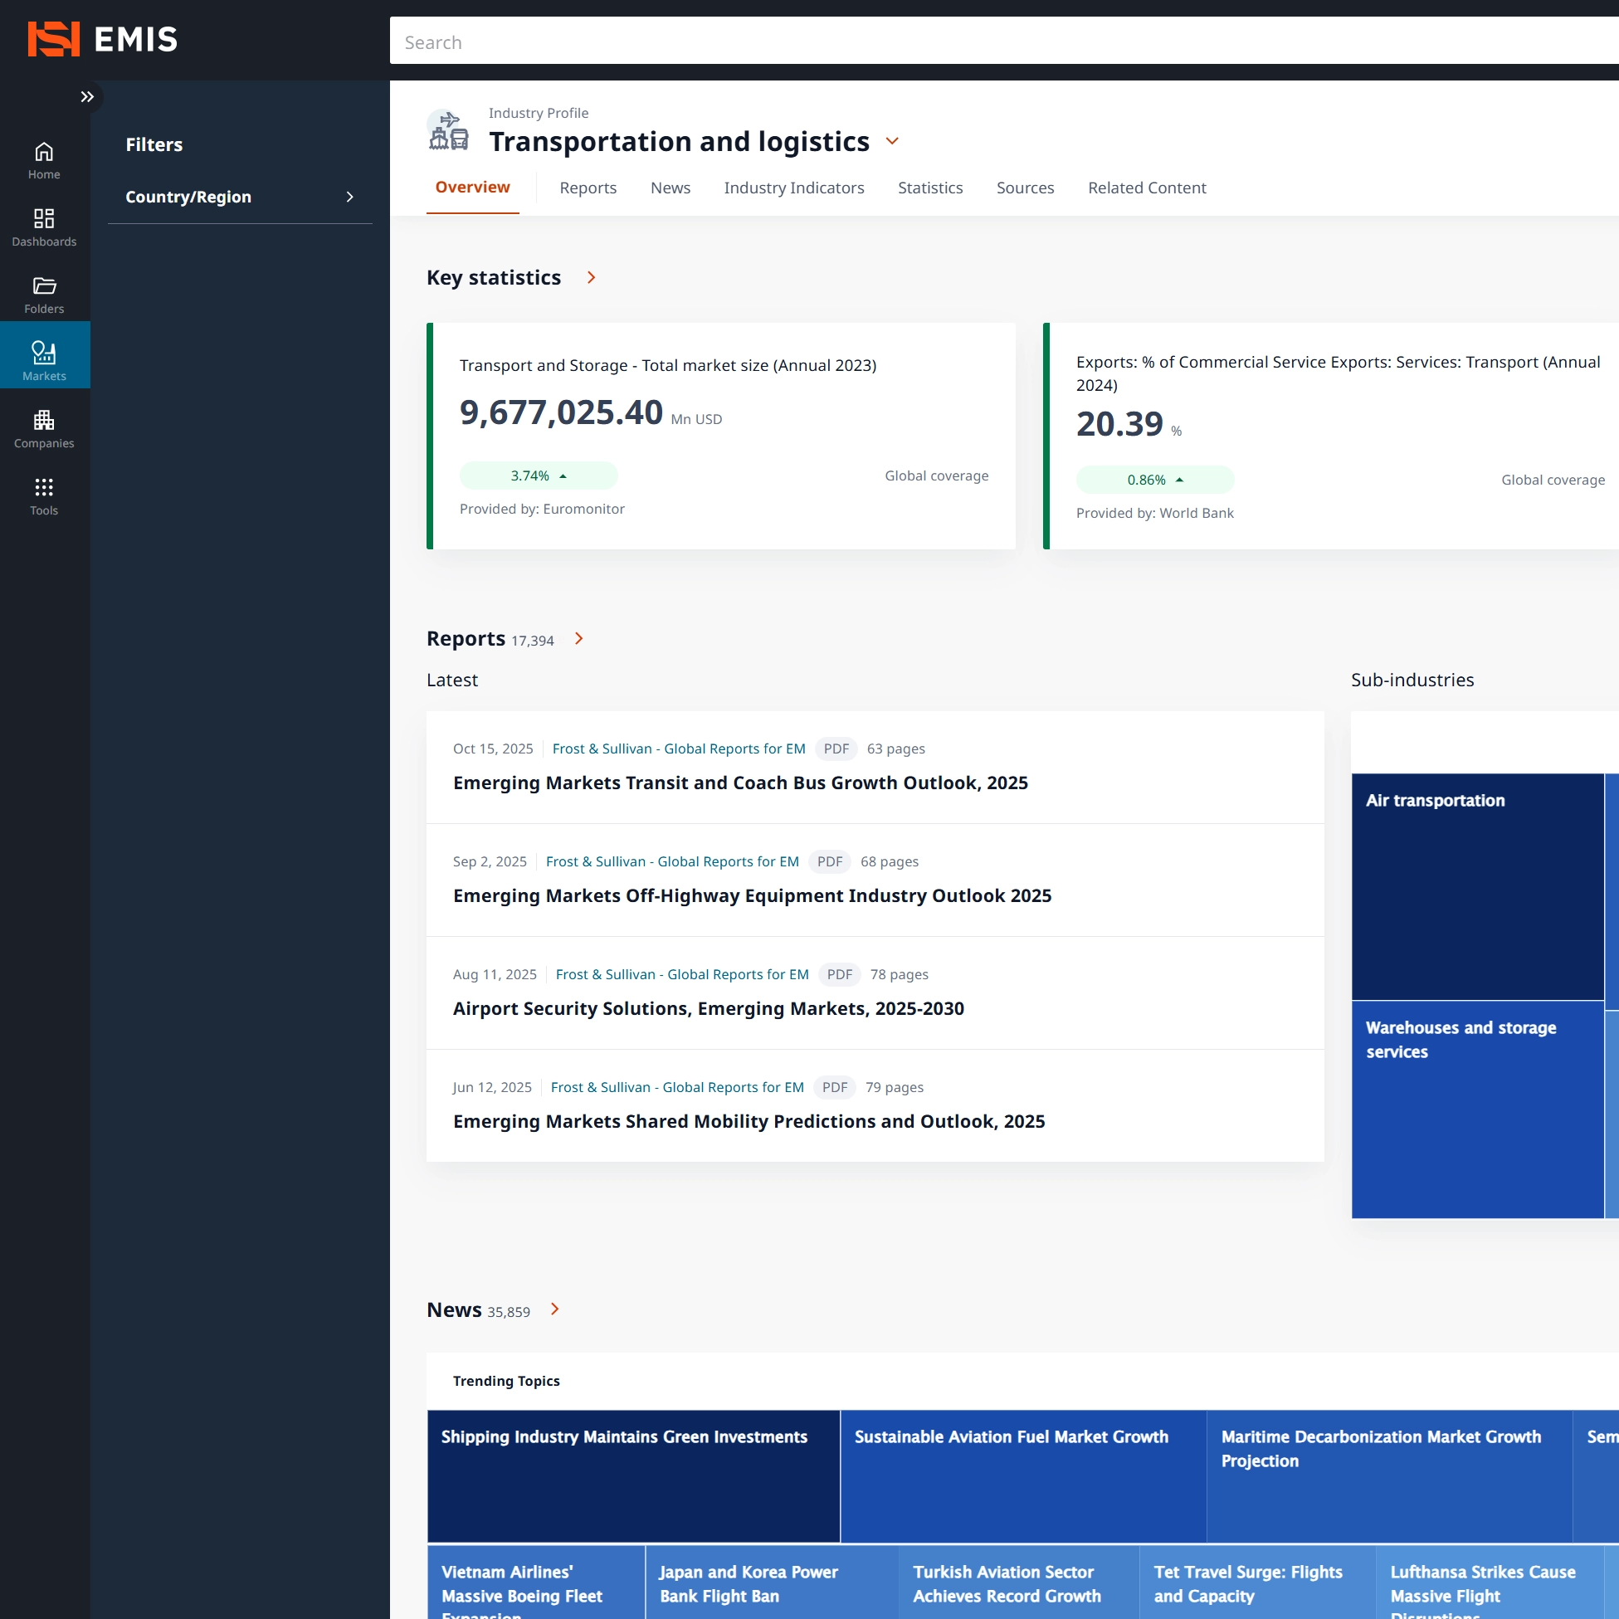Open the industry title dropdown chevron
1619x1619 pixels.
point(891,142)
